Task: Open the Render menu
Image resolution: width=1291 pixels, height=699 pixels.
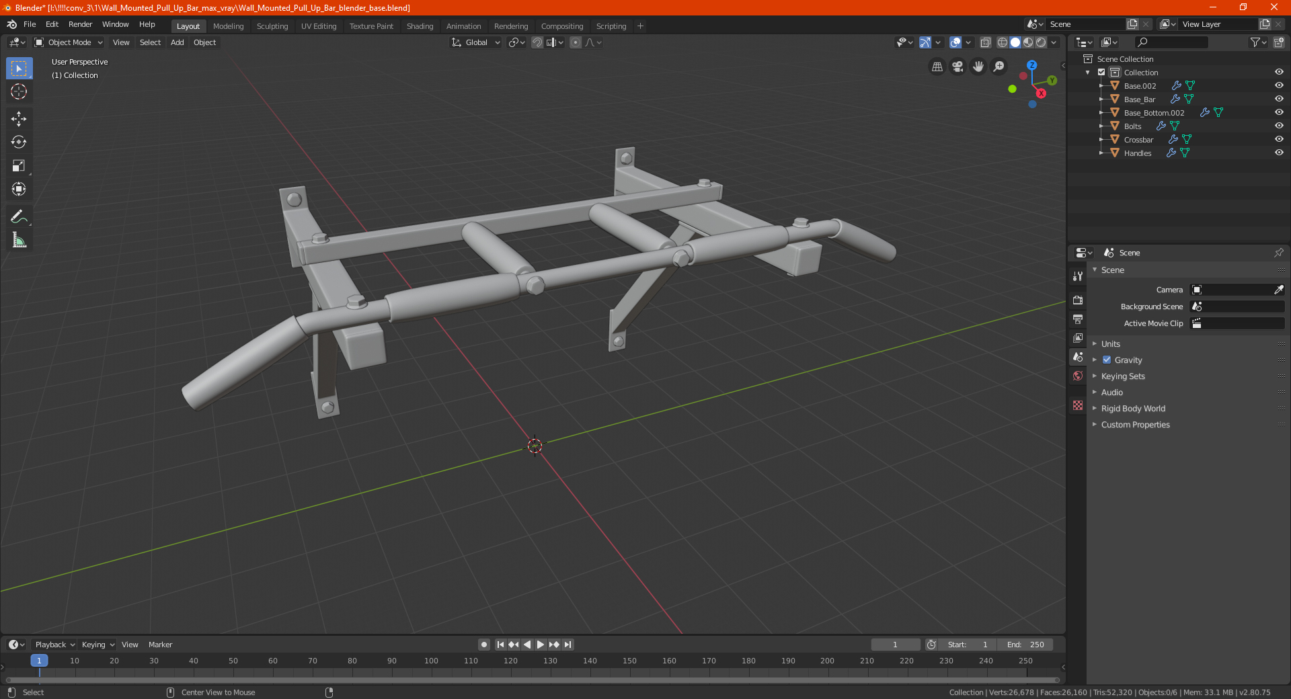Action: pyautogui.click(x=80, y=24)
